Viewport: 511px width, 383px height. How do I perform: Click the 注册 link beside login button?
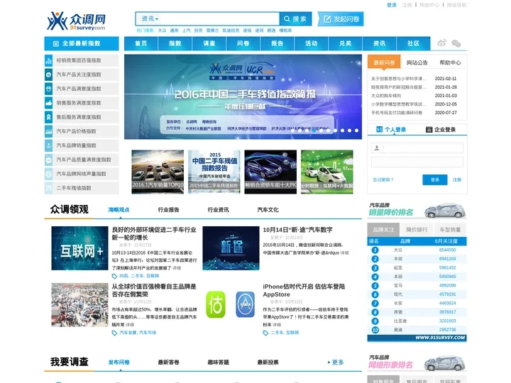tap(457, 179)
